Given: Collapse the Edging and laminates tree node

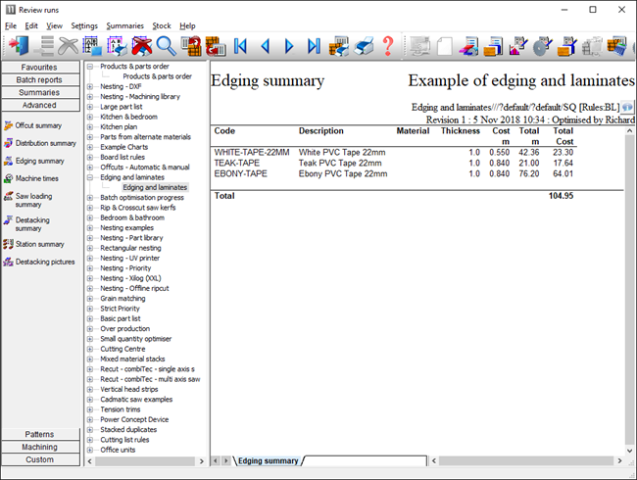Looking at the screenshot, I should tap(90, 177).
